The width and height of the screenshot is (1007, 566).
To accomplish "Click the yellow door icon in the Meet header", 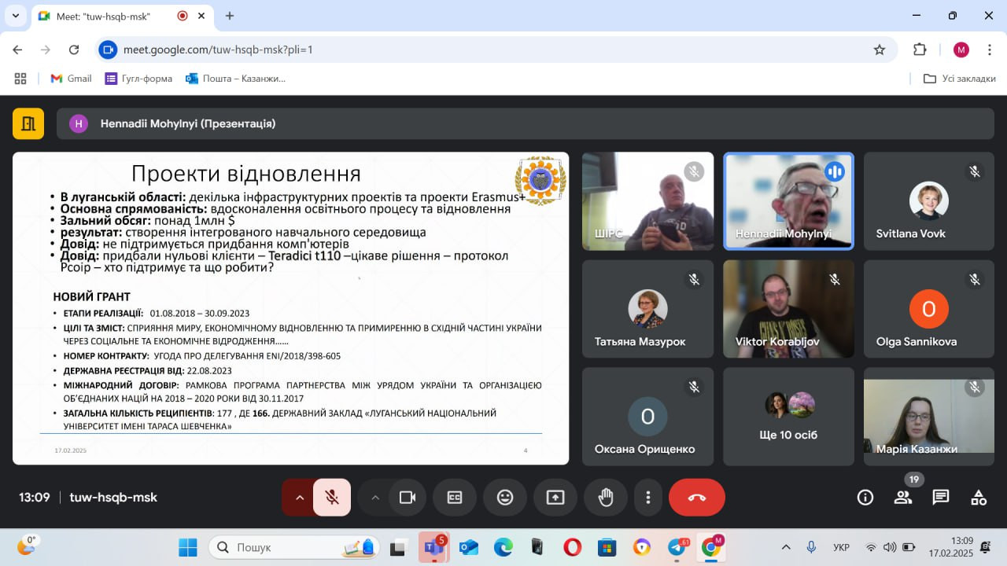I will tap(28, 123).
